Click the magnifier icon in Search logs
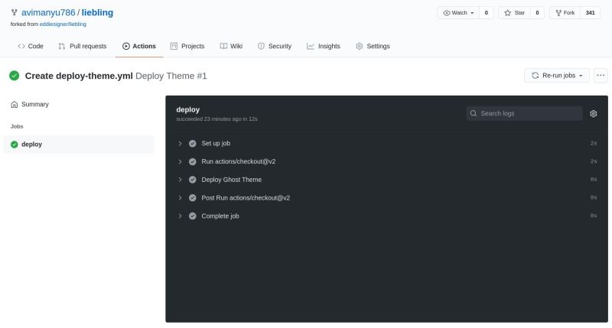612x328 pixels. [474, 113]
